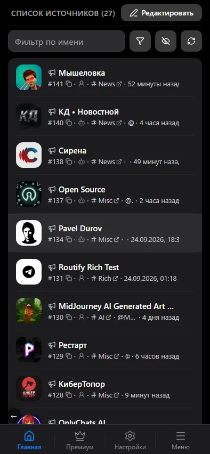Click the bot icon on КД • Новостной
210x454 pixels.
click(82, 123)
